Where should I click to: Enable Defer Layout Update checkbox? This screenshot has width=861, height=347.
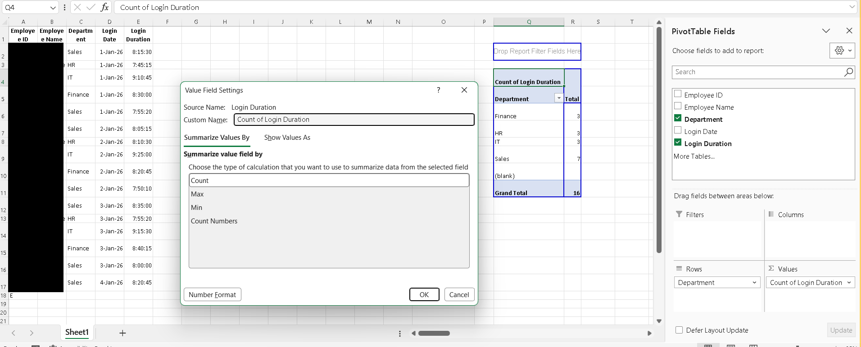[679, 330]
